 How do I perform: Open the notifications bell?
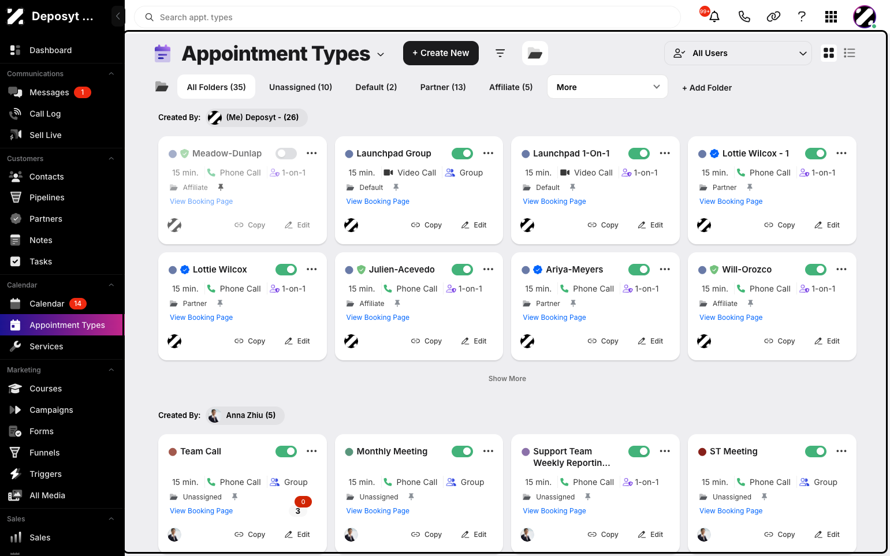[x=714, y=17]
